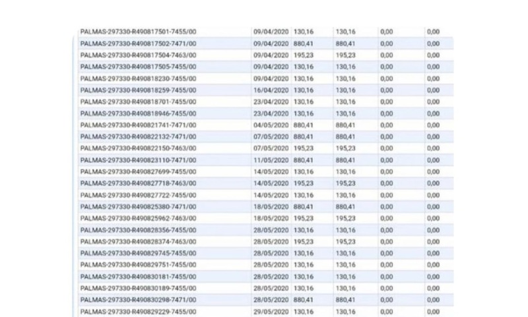Click the 29/05/2020 date cell
The image size is (528, 317).
click(x=271, y=311)
